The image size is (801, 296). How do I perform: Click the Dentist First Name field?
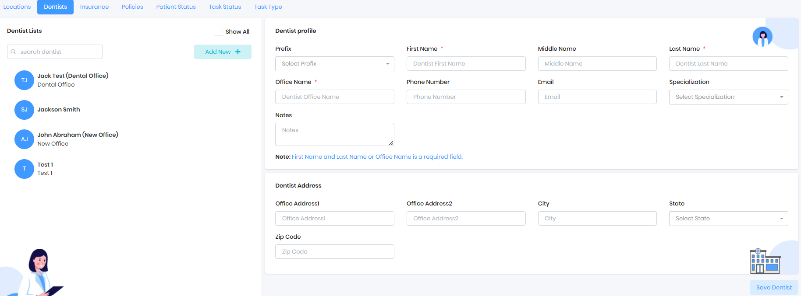[x=466, y=64]
